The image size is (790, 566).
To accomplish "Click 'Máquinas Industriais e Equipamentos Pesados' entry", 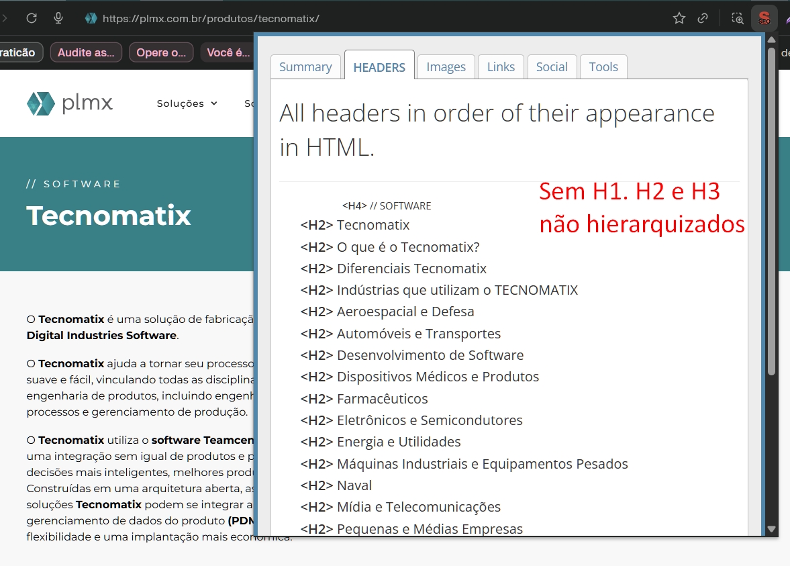I will (464, 464).
